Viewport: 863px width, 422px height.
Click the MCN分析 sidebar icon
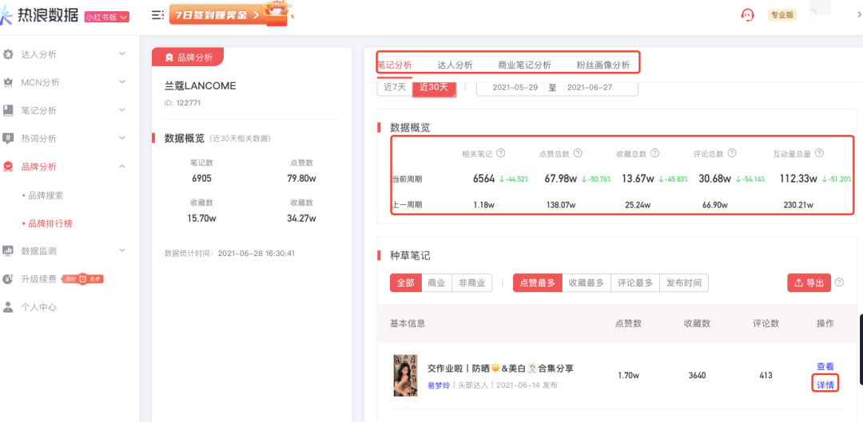8,82
